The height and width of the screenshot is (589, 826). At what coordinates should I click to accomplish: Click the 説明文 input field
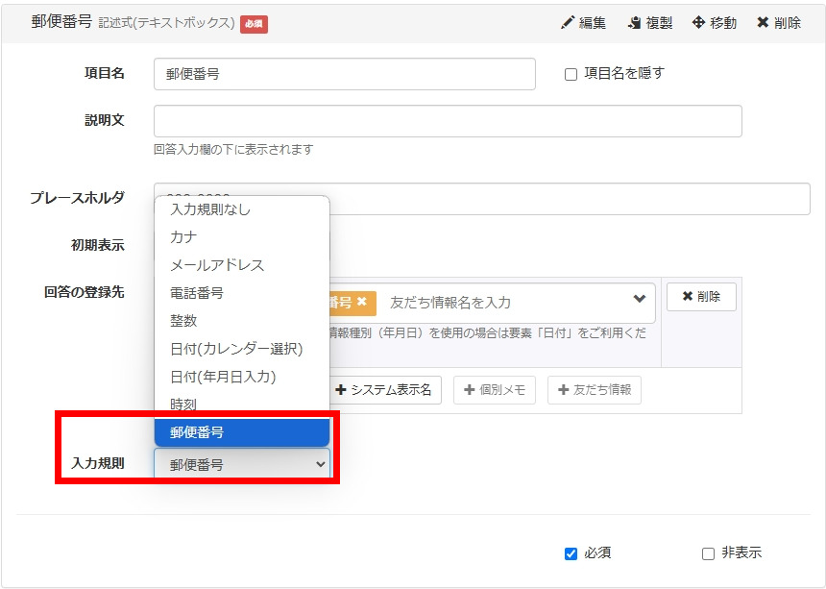pyautogui.click(x=448, y=121)
